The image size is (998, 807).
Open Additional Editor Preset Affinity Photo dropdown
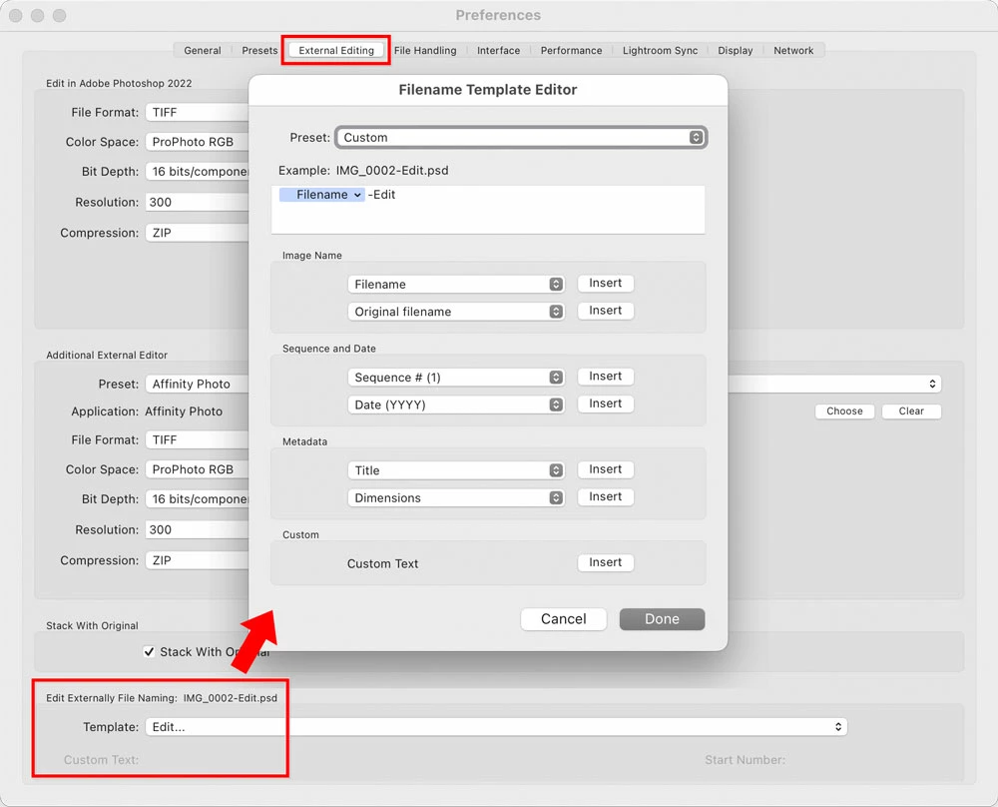tap(198, 384)
